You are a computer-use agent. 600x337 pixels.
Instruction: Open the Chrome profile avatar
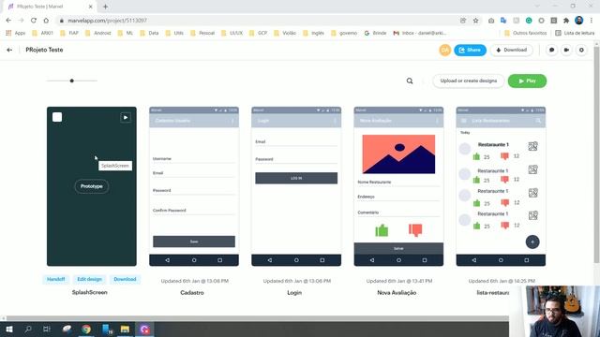(579, 21)
